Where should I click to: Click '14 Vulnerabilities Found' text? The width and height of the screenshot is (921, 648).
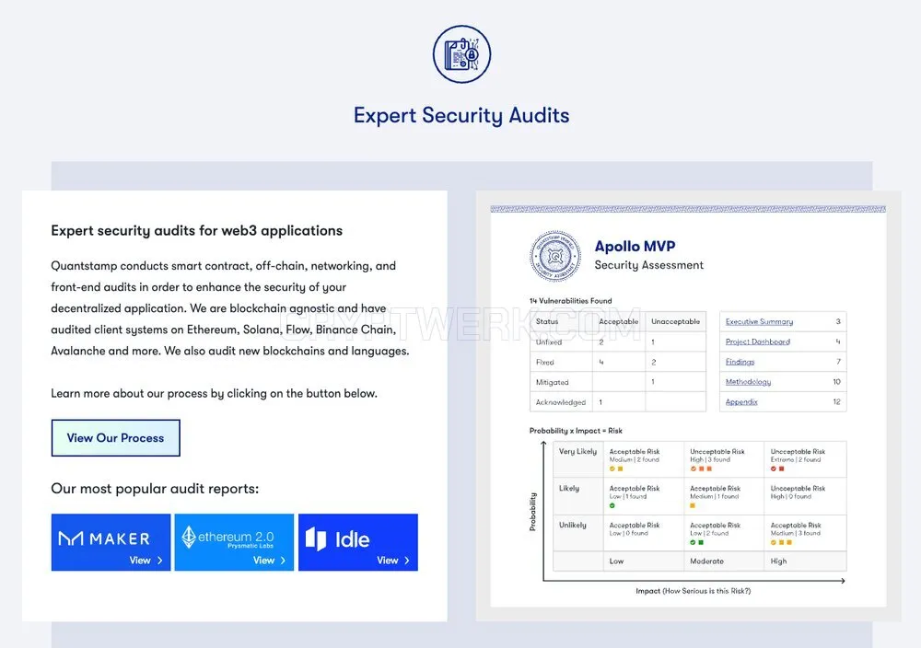click(x=570, y=300)
